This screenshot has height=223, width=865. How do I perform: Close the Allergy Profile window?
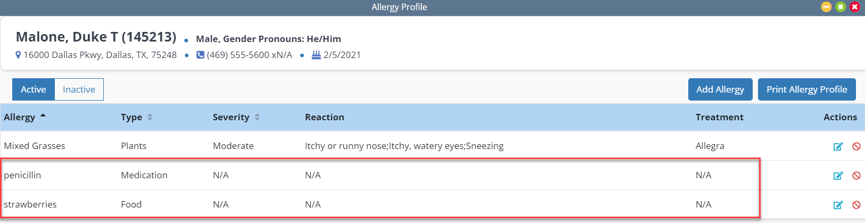[x=855, y=7]
